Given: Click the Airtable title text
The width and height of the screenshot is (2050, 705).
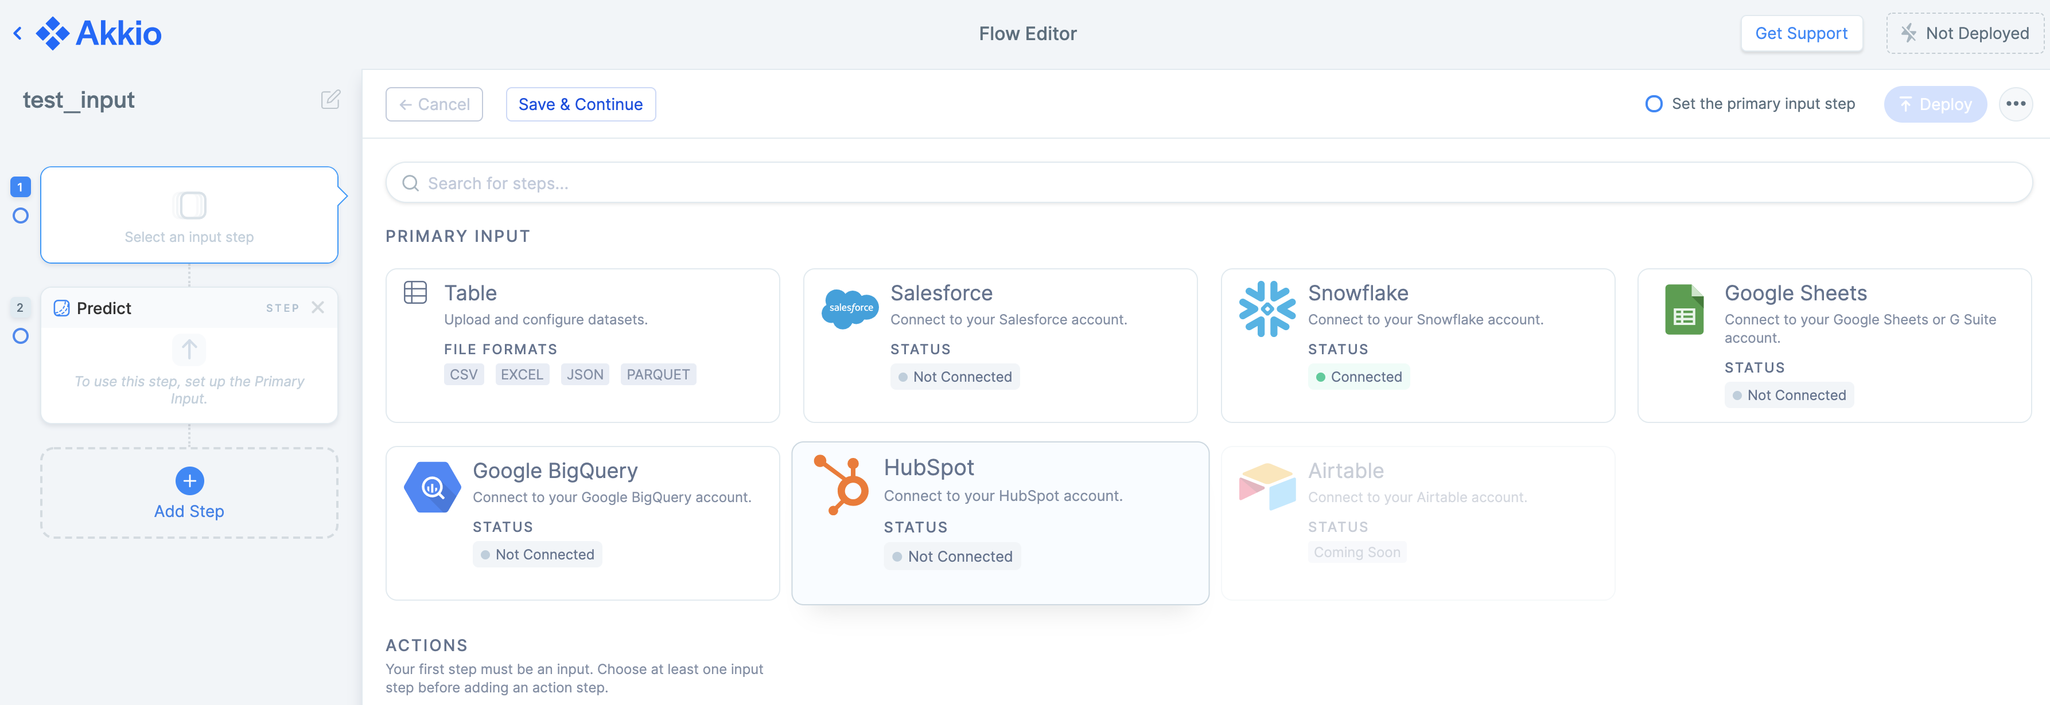Looking at the screenshot, I should pyautogui.click(x=1345, y=471).
